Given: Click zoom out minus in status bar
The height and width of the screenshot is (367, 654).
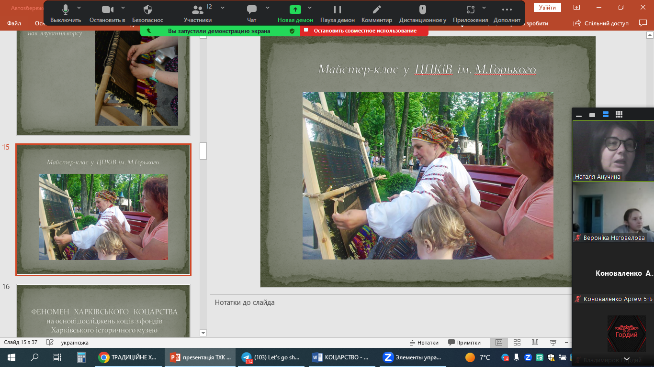Looking at the screenshot, I should coord(566,343).
